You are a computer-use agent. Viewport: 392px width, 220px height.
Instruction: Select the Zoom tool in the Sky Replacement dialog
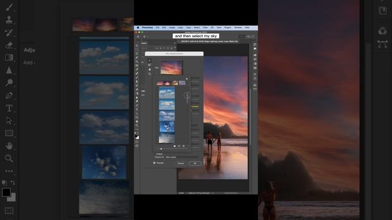click(149, 74)
